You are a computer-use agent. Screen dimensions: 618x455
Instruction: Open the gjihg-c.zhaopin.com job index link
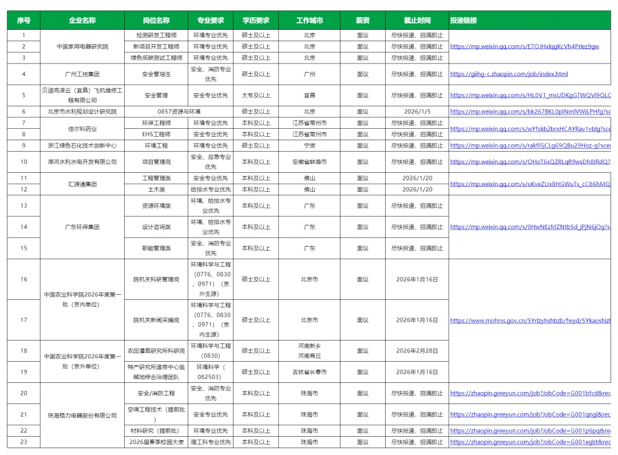(x=509, y=74)
